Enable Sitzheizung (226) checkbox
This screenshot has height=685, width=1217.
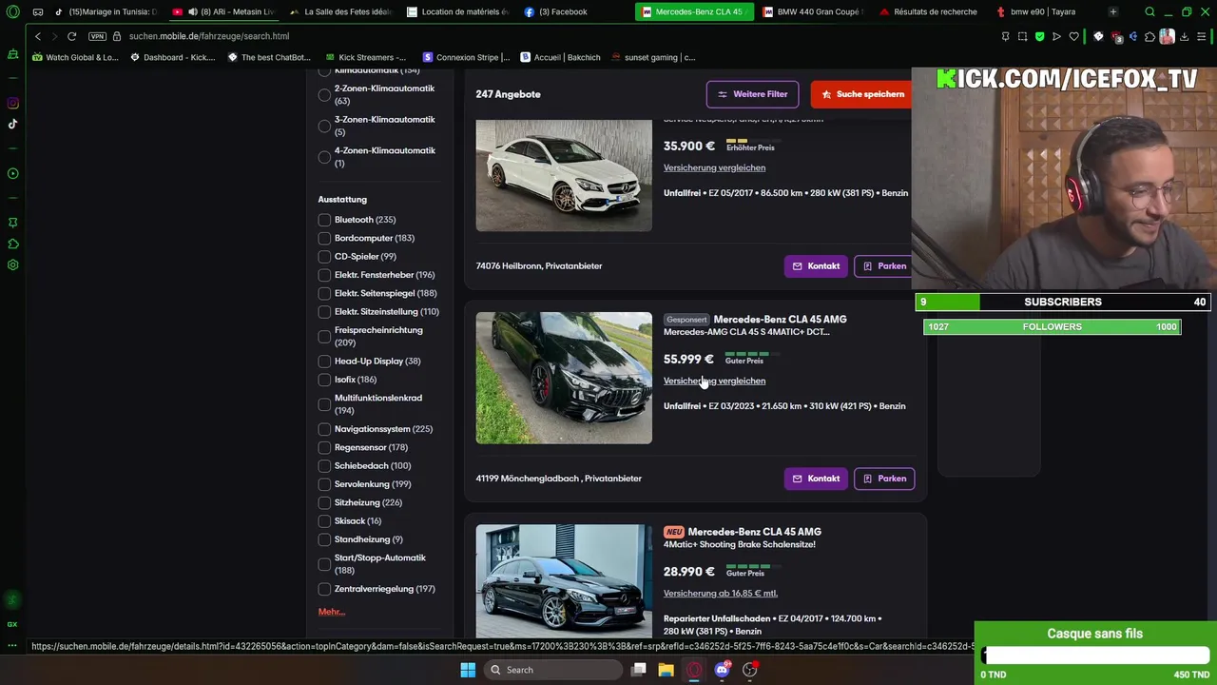click(x=324, y=502)
